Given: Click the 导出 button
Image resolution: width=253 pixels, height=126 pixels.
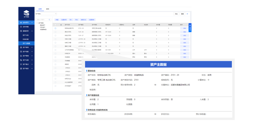Looking at the screenshot, I should click(76, 20).
